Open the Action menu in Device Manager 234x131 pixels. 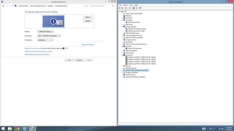click(125, 5)
